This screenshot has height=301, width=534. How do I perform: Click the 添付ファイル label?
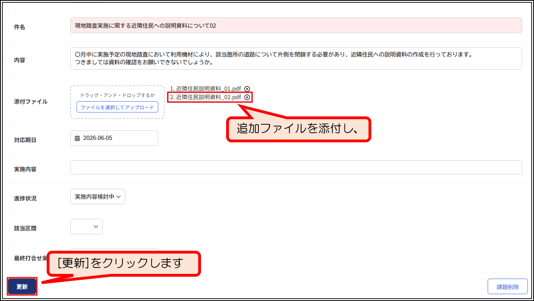pyautogui.click(x=31, y=102)
